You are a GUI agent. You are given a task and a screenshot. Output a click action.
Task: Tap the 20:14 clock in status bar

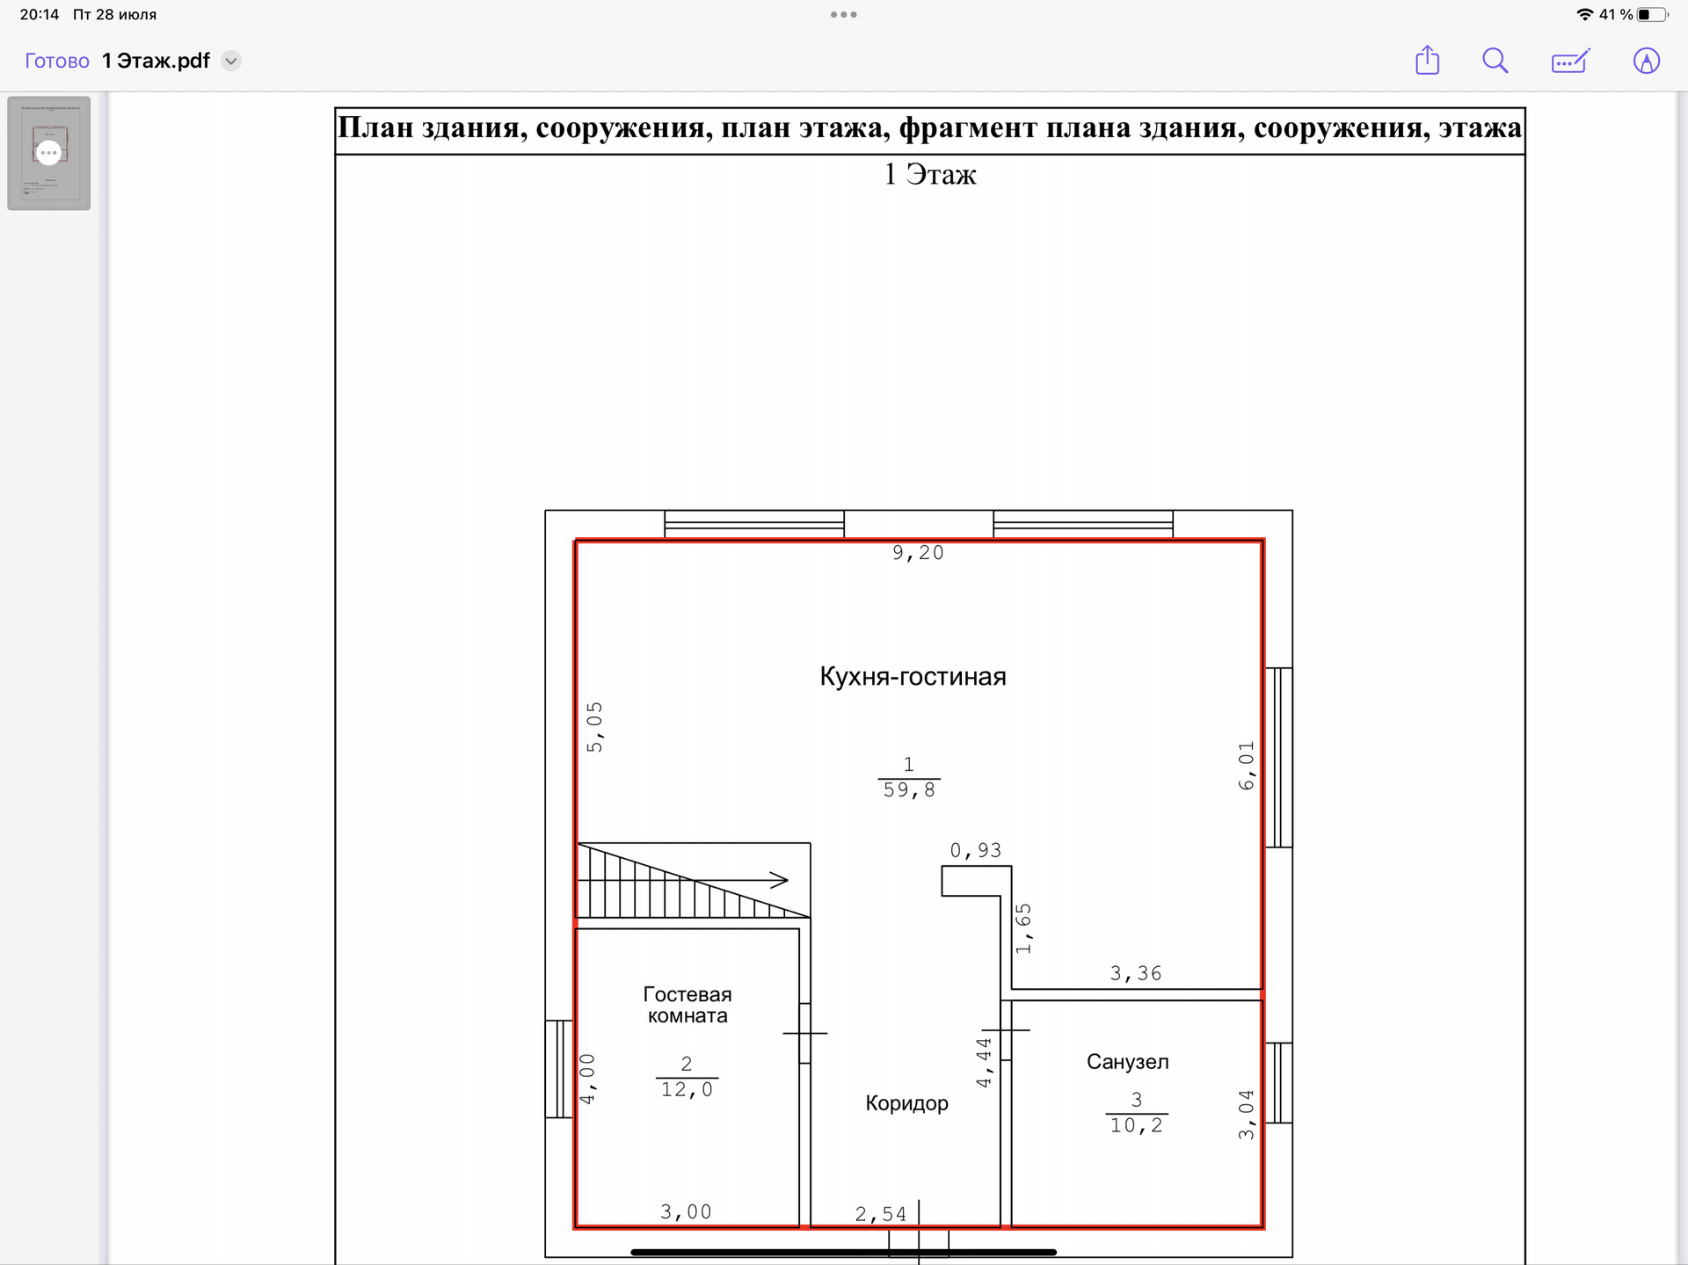pos(39,14)
